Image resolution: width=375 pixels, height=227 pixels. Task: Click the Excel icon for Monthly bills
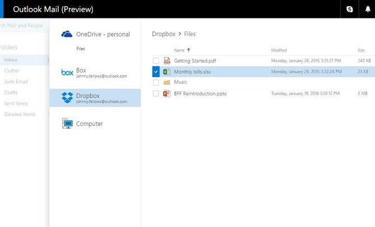[x=167, y=72]
